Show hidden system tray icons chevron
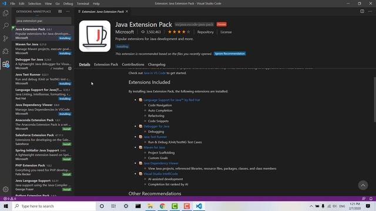 coord(311,206)
